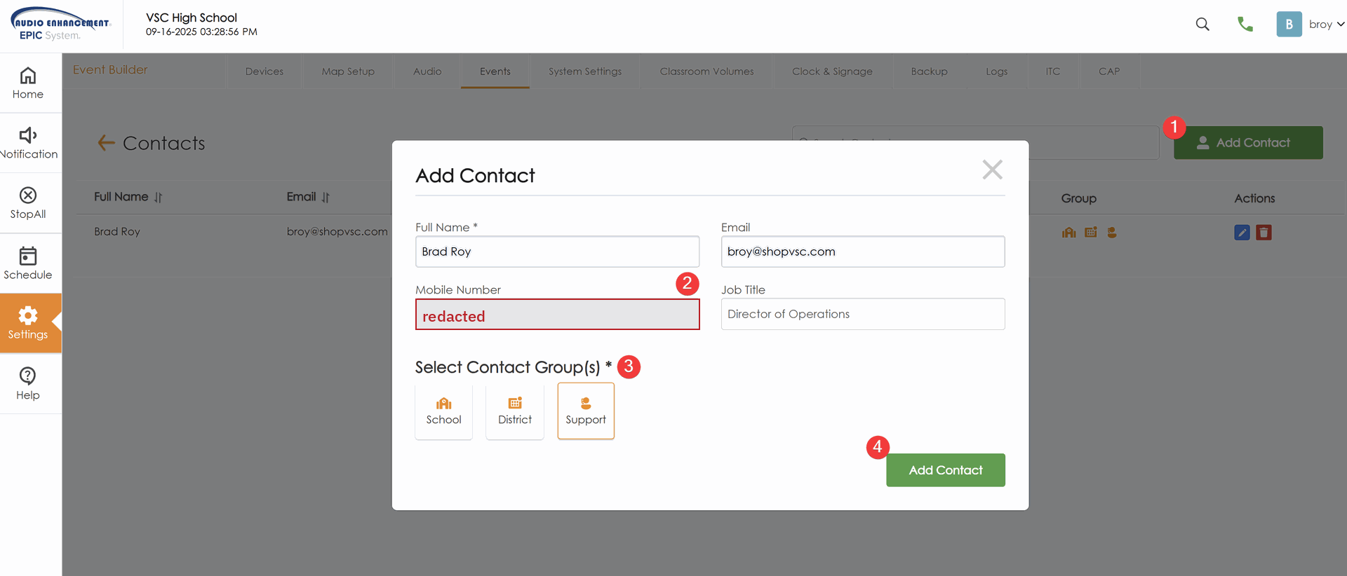
Task: Click the search magnifier icon in header
Action: [1202, 25]
